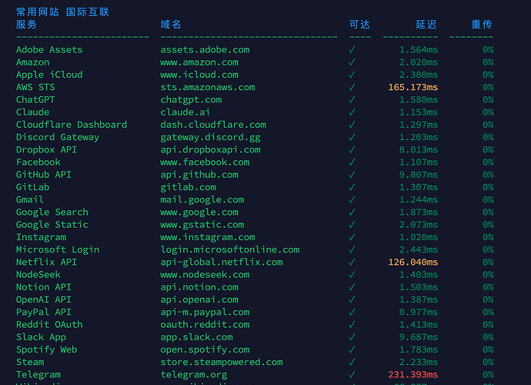Screen dimensions: 531x385
Task: Click the Google Search service name
Action: click(52, 213)
